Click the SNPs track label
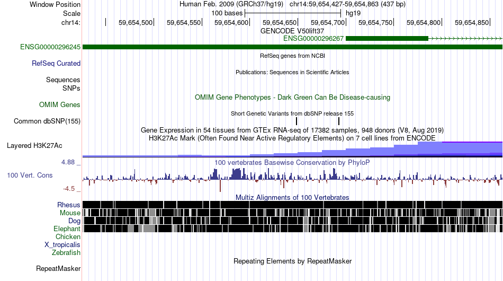The width and height of the screenshot is (503, 281). pos(71,88)
